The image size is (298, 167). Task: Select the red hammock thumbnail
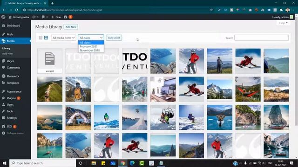248,89
